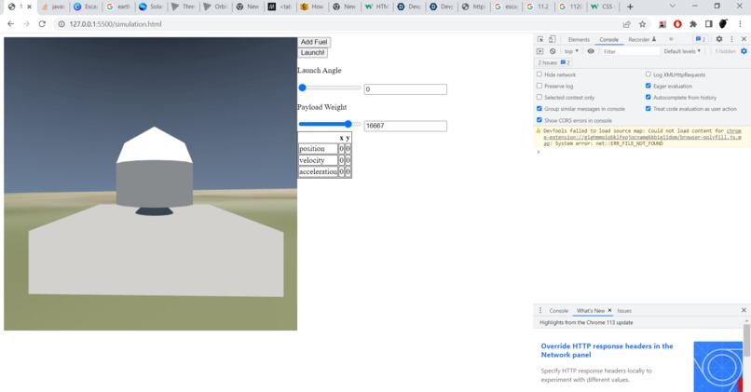Open the DevTools settings gear

pyautogui.click(x=719, y=39)
